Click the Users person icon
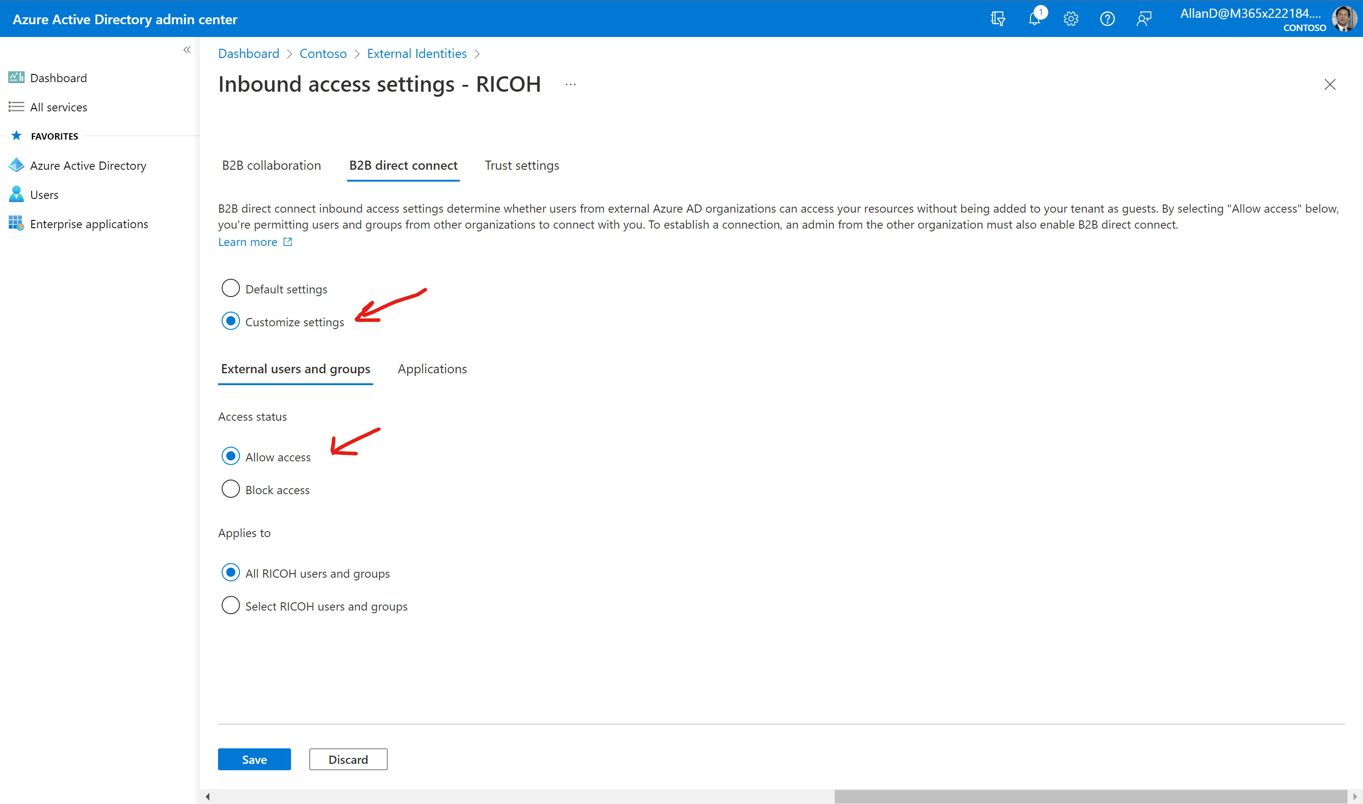The height and width of the screenshot is (804, 1363). click(x=16, y=194)
